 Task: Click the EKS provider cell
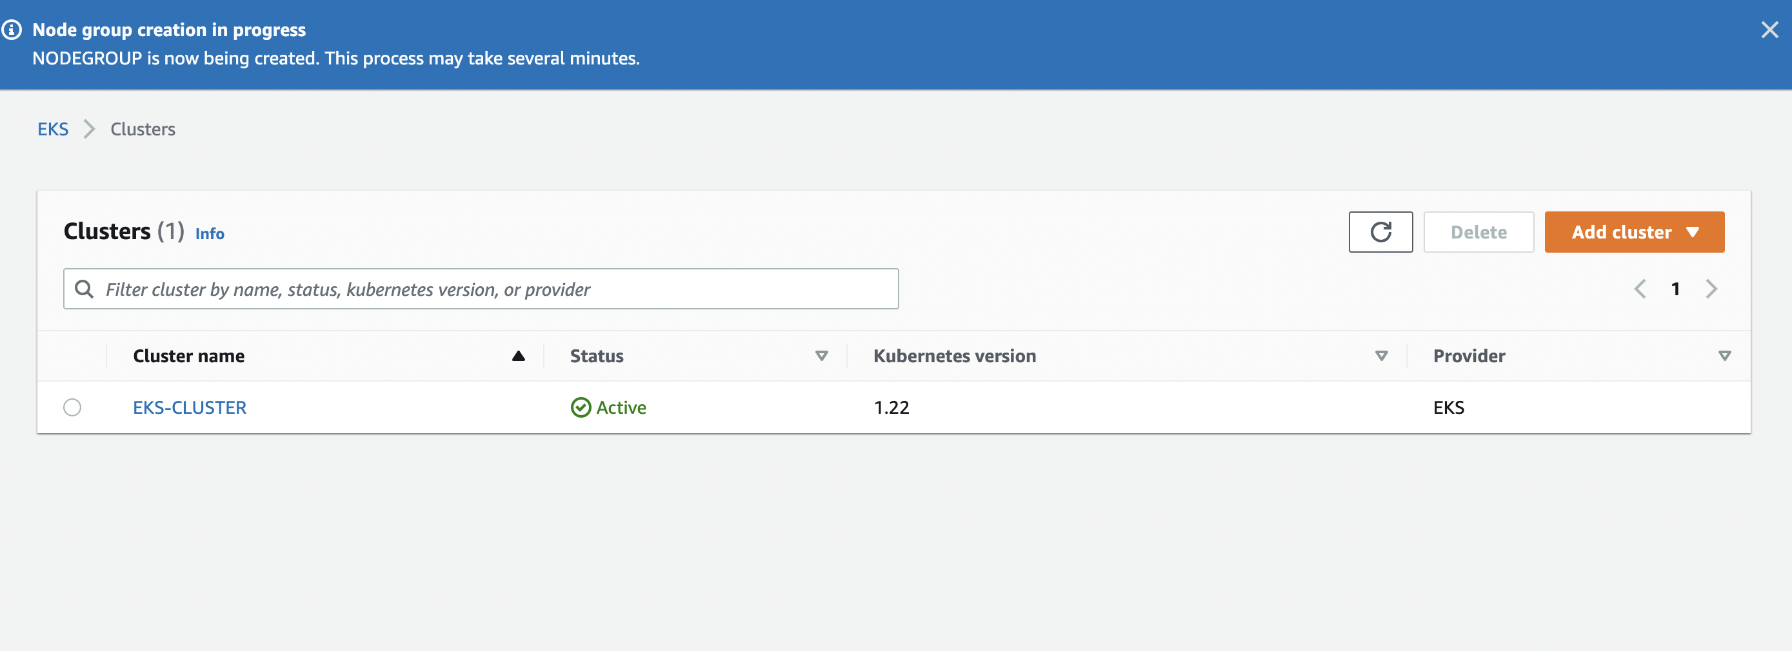coord(1448,407)
